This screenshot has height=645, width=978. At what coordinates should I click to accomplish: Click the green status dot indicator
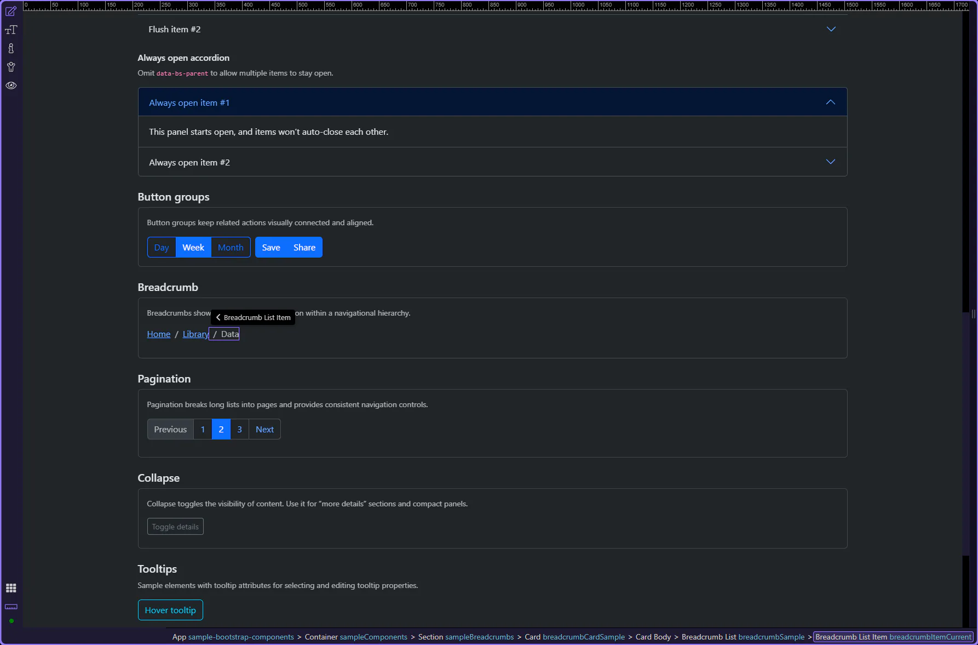[11, 621]
